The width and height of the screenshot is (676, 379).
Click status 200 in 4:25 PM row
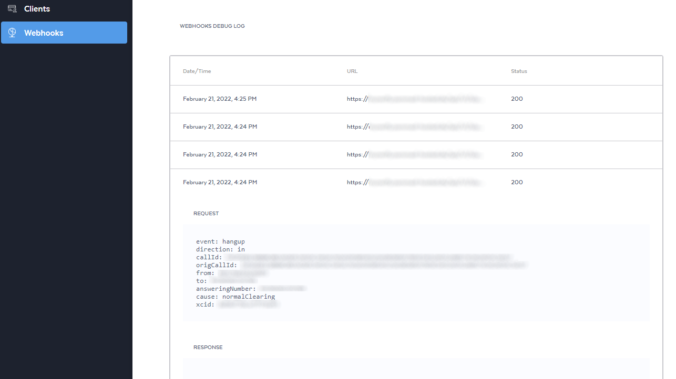pos(517,99)
